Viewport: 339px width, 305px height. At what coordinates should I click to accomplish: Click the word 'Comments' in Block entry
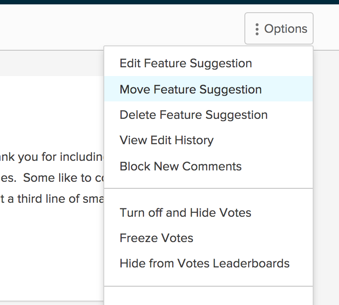tap(212, 166)
